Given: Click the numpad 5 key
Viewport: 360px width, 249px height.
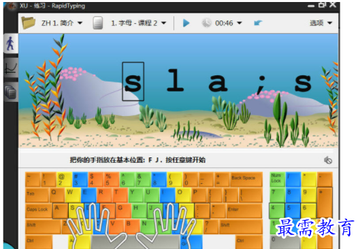Looking at the screenshot, I should pyautogui.click(x=293, y=210).
